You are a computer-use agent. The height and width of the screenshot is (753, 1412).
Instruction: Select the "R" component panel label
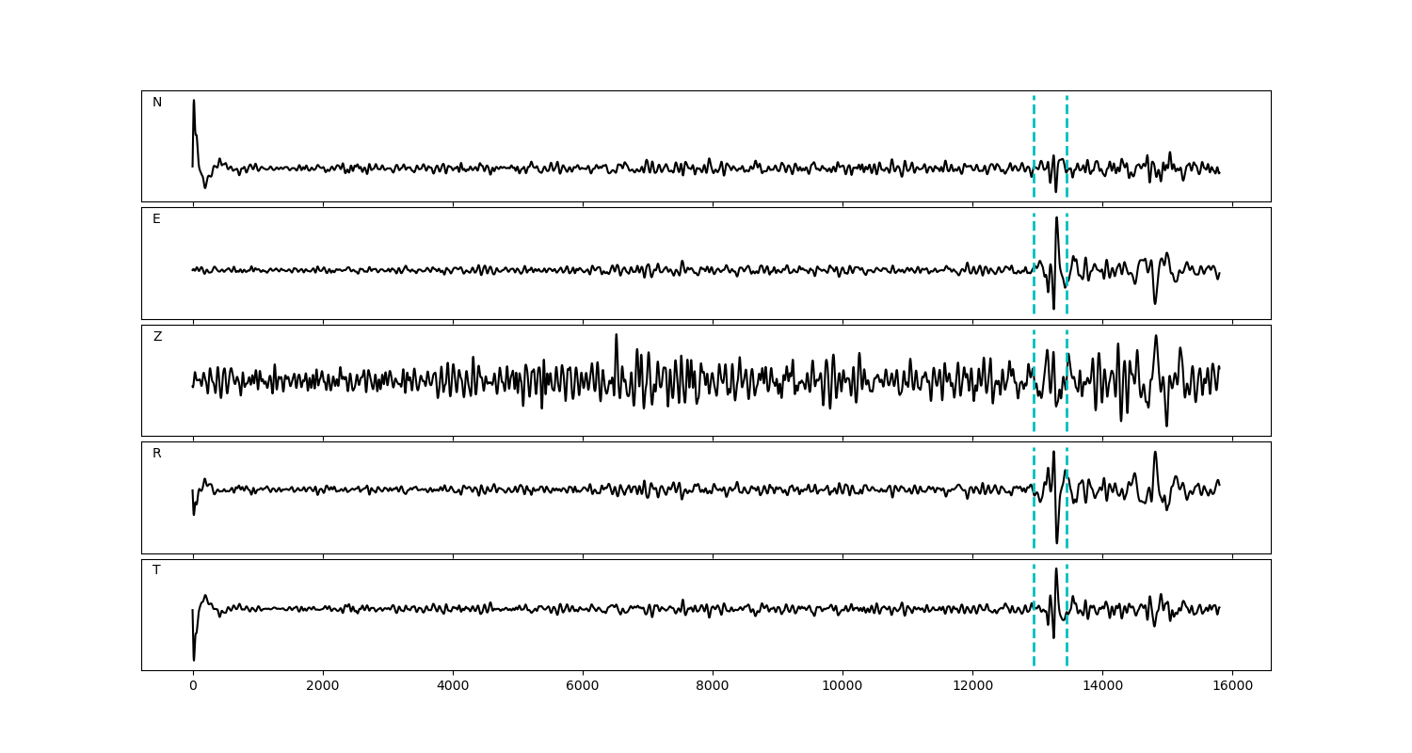point(157,454)
